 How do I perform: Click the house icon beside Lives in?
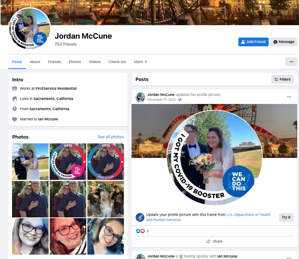(15, 98)
